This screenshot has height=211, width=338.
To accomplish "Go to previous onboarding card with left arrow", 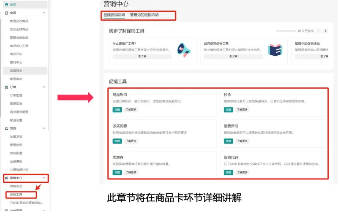I will tap(319, 31).
